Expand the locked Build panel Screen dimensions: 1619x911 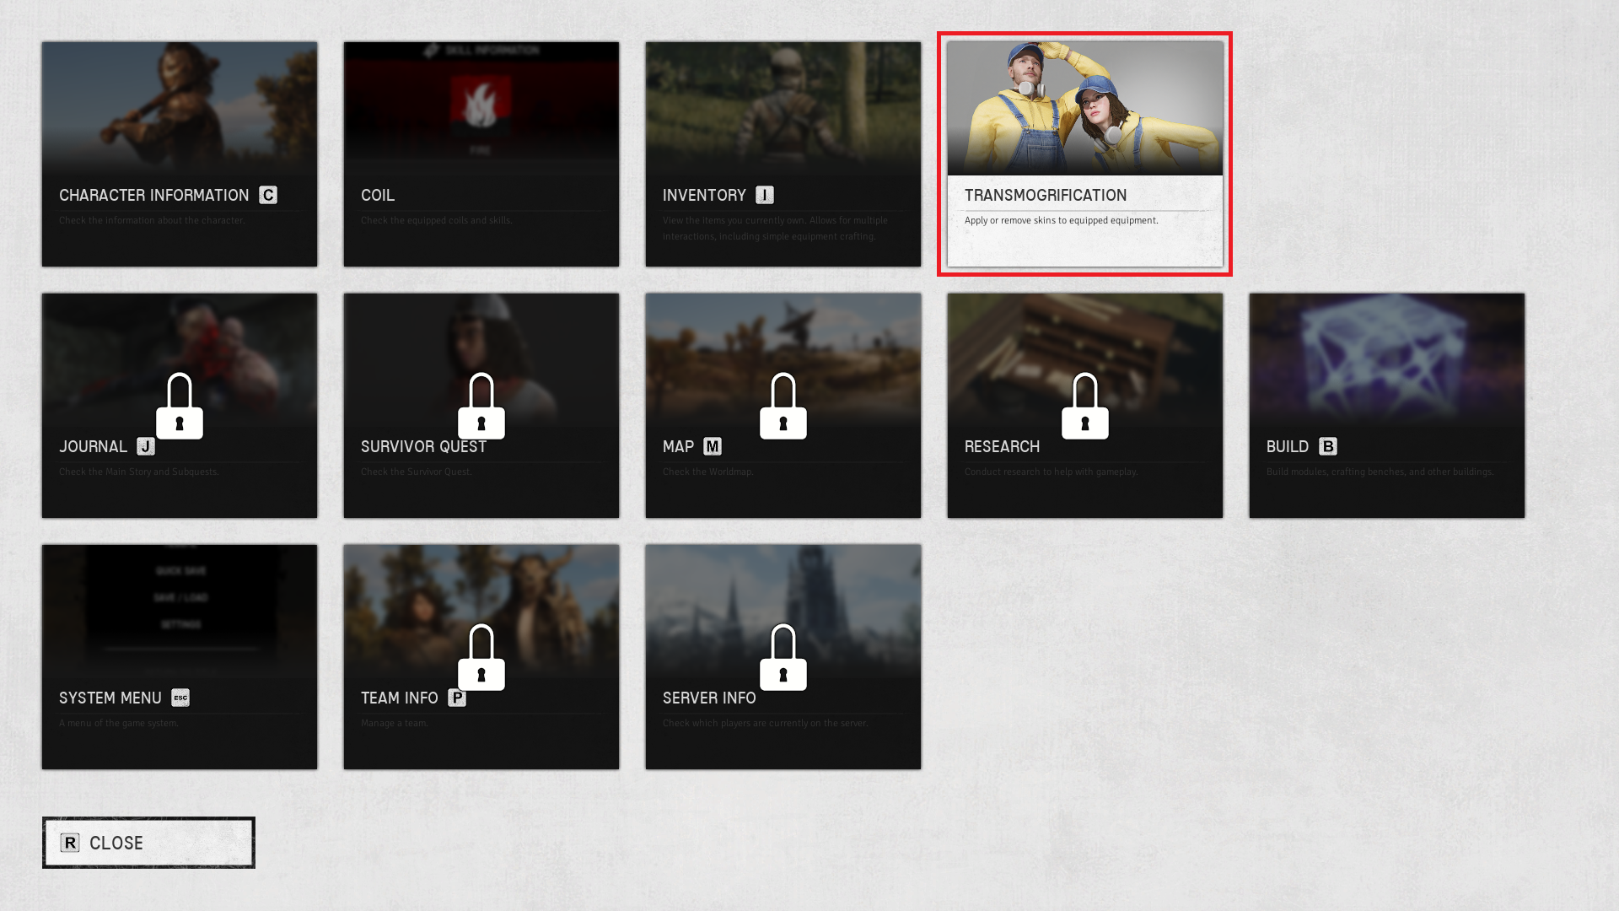[1386, 405]
